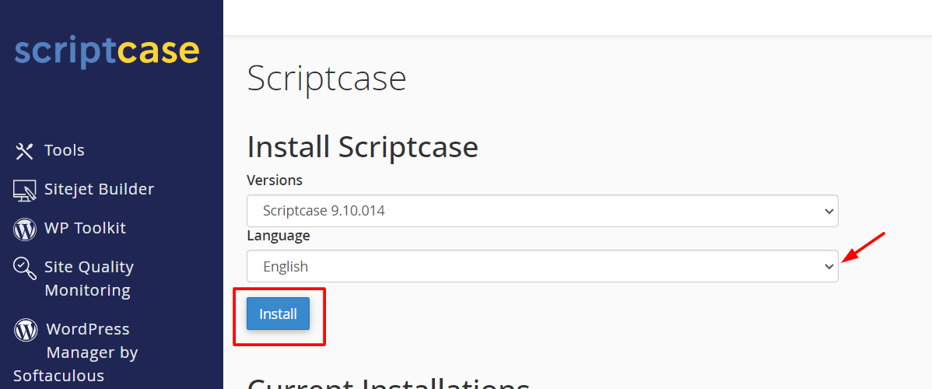Select WordPress Manager by Softaculous entry
The image size is (932, 389).
tap(75, 352)
